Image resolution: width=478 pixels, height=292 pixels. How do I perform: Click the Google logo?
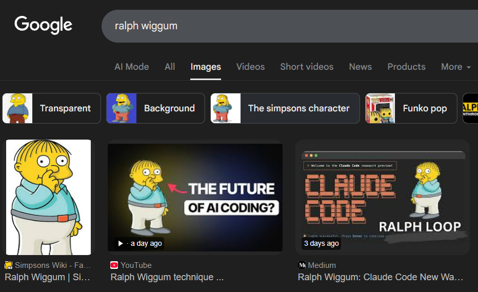point(43,25)
